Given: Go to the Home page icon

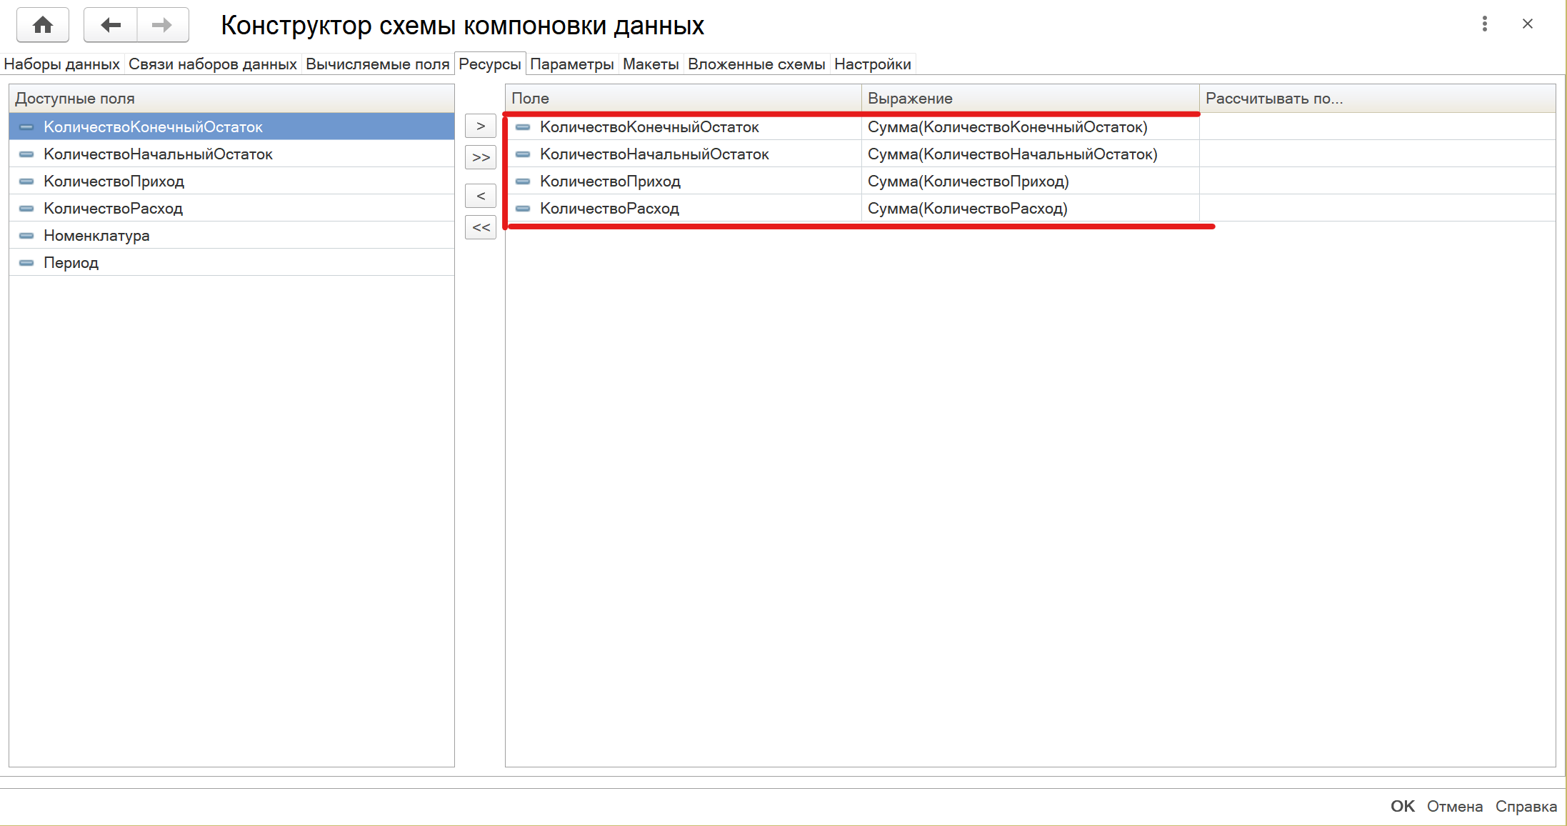Looking at the screenshot, I should (x=43, y=25).
